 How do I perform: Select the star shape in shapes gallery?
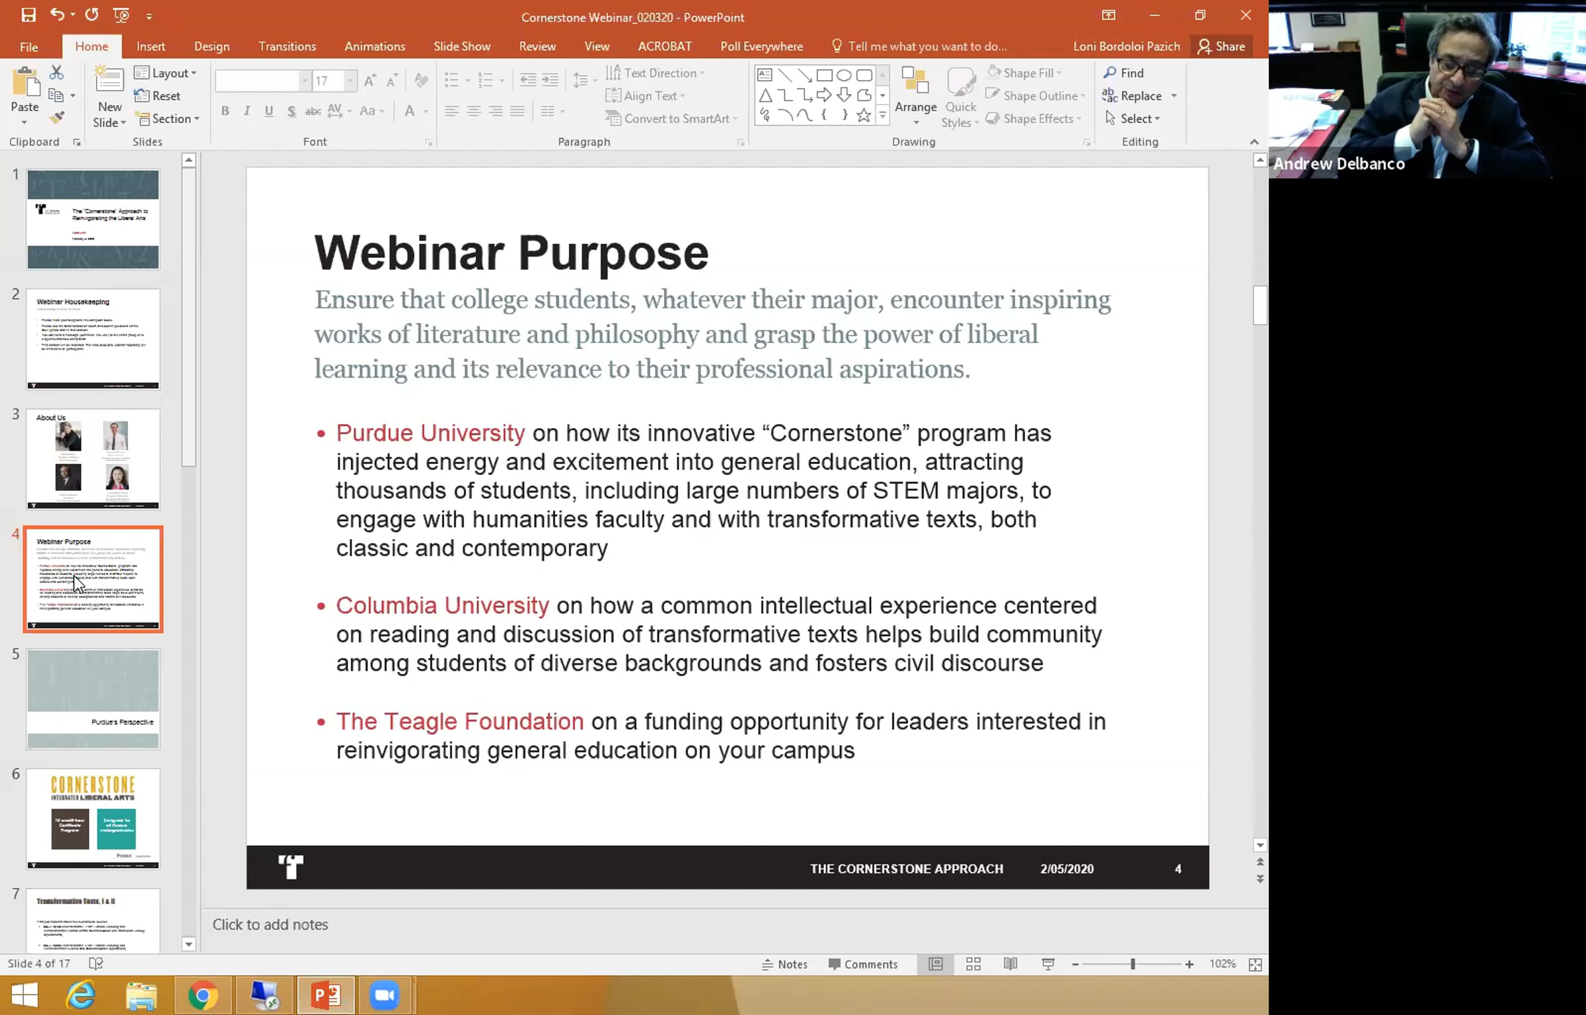[x=864, y=116]
